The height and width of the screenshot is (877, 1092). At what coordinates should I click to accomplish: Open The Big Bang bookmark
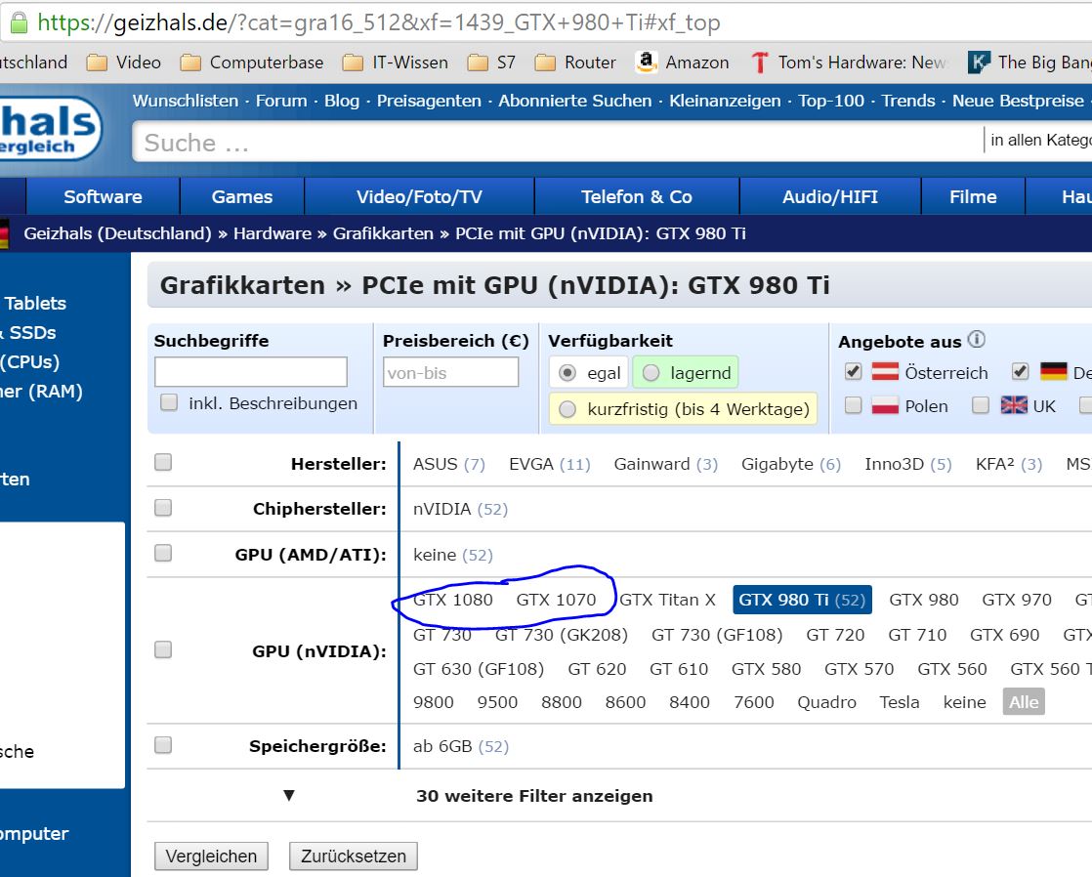(1030, 63)
